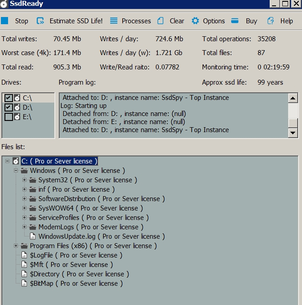The image size is (302, 305).
Task: Click the $Directory file icon
Action: pos(24,274)
